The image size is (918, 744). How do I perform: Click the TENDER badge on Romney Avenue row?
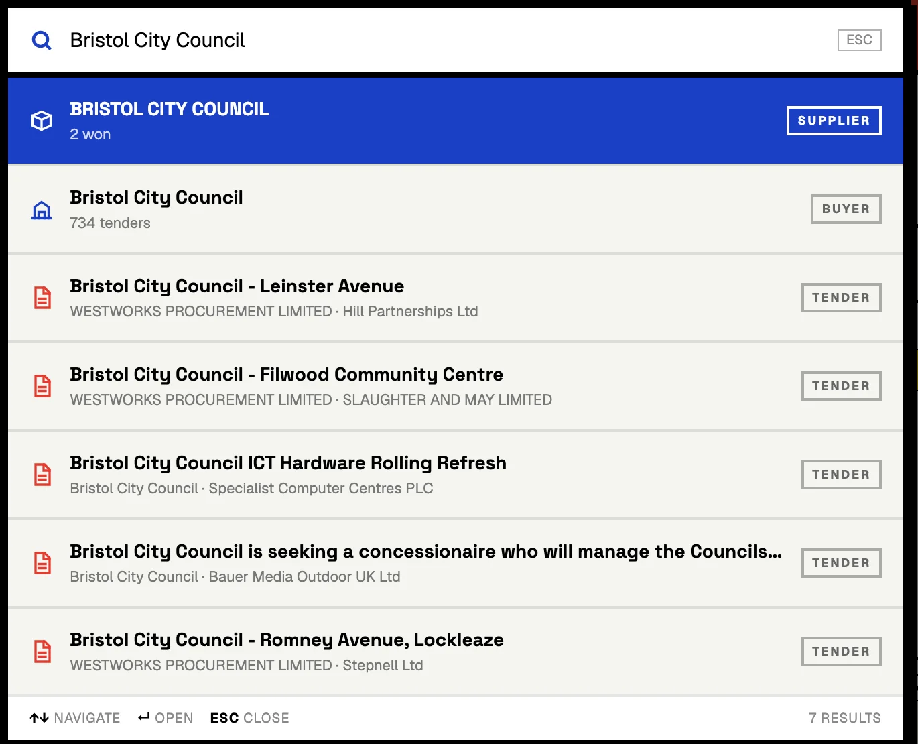coord(841,652)
